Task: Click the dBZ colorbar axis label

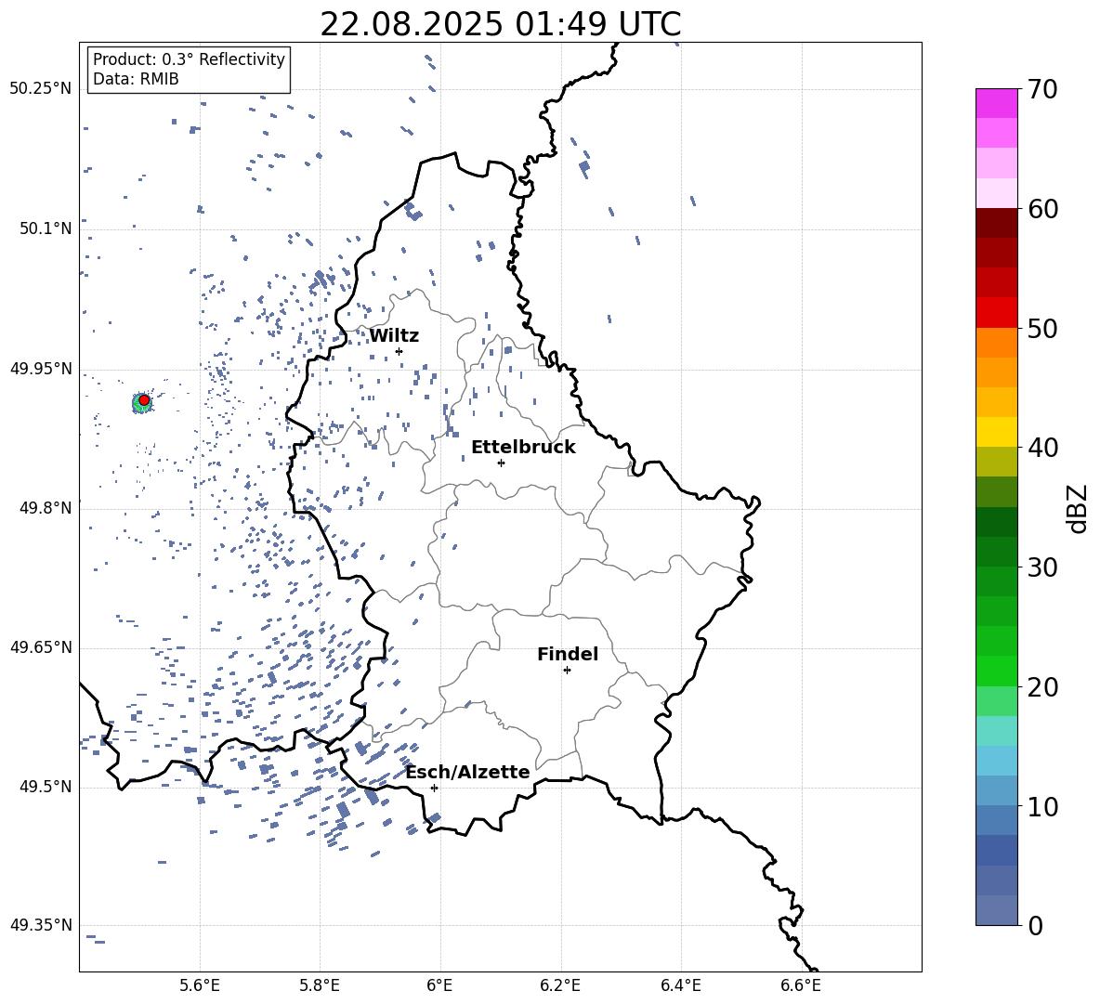Action: (x=1077, y=508)
